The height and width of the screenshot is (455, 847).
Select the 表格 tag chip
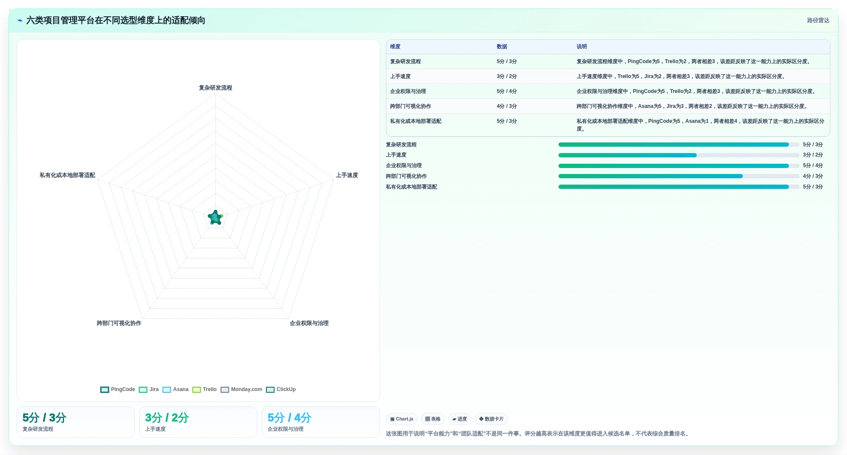[432, 419]
